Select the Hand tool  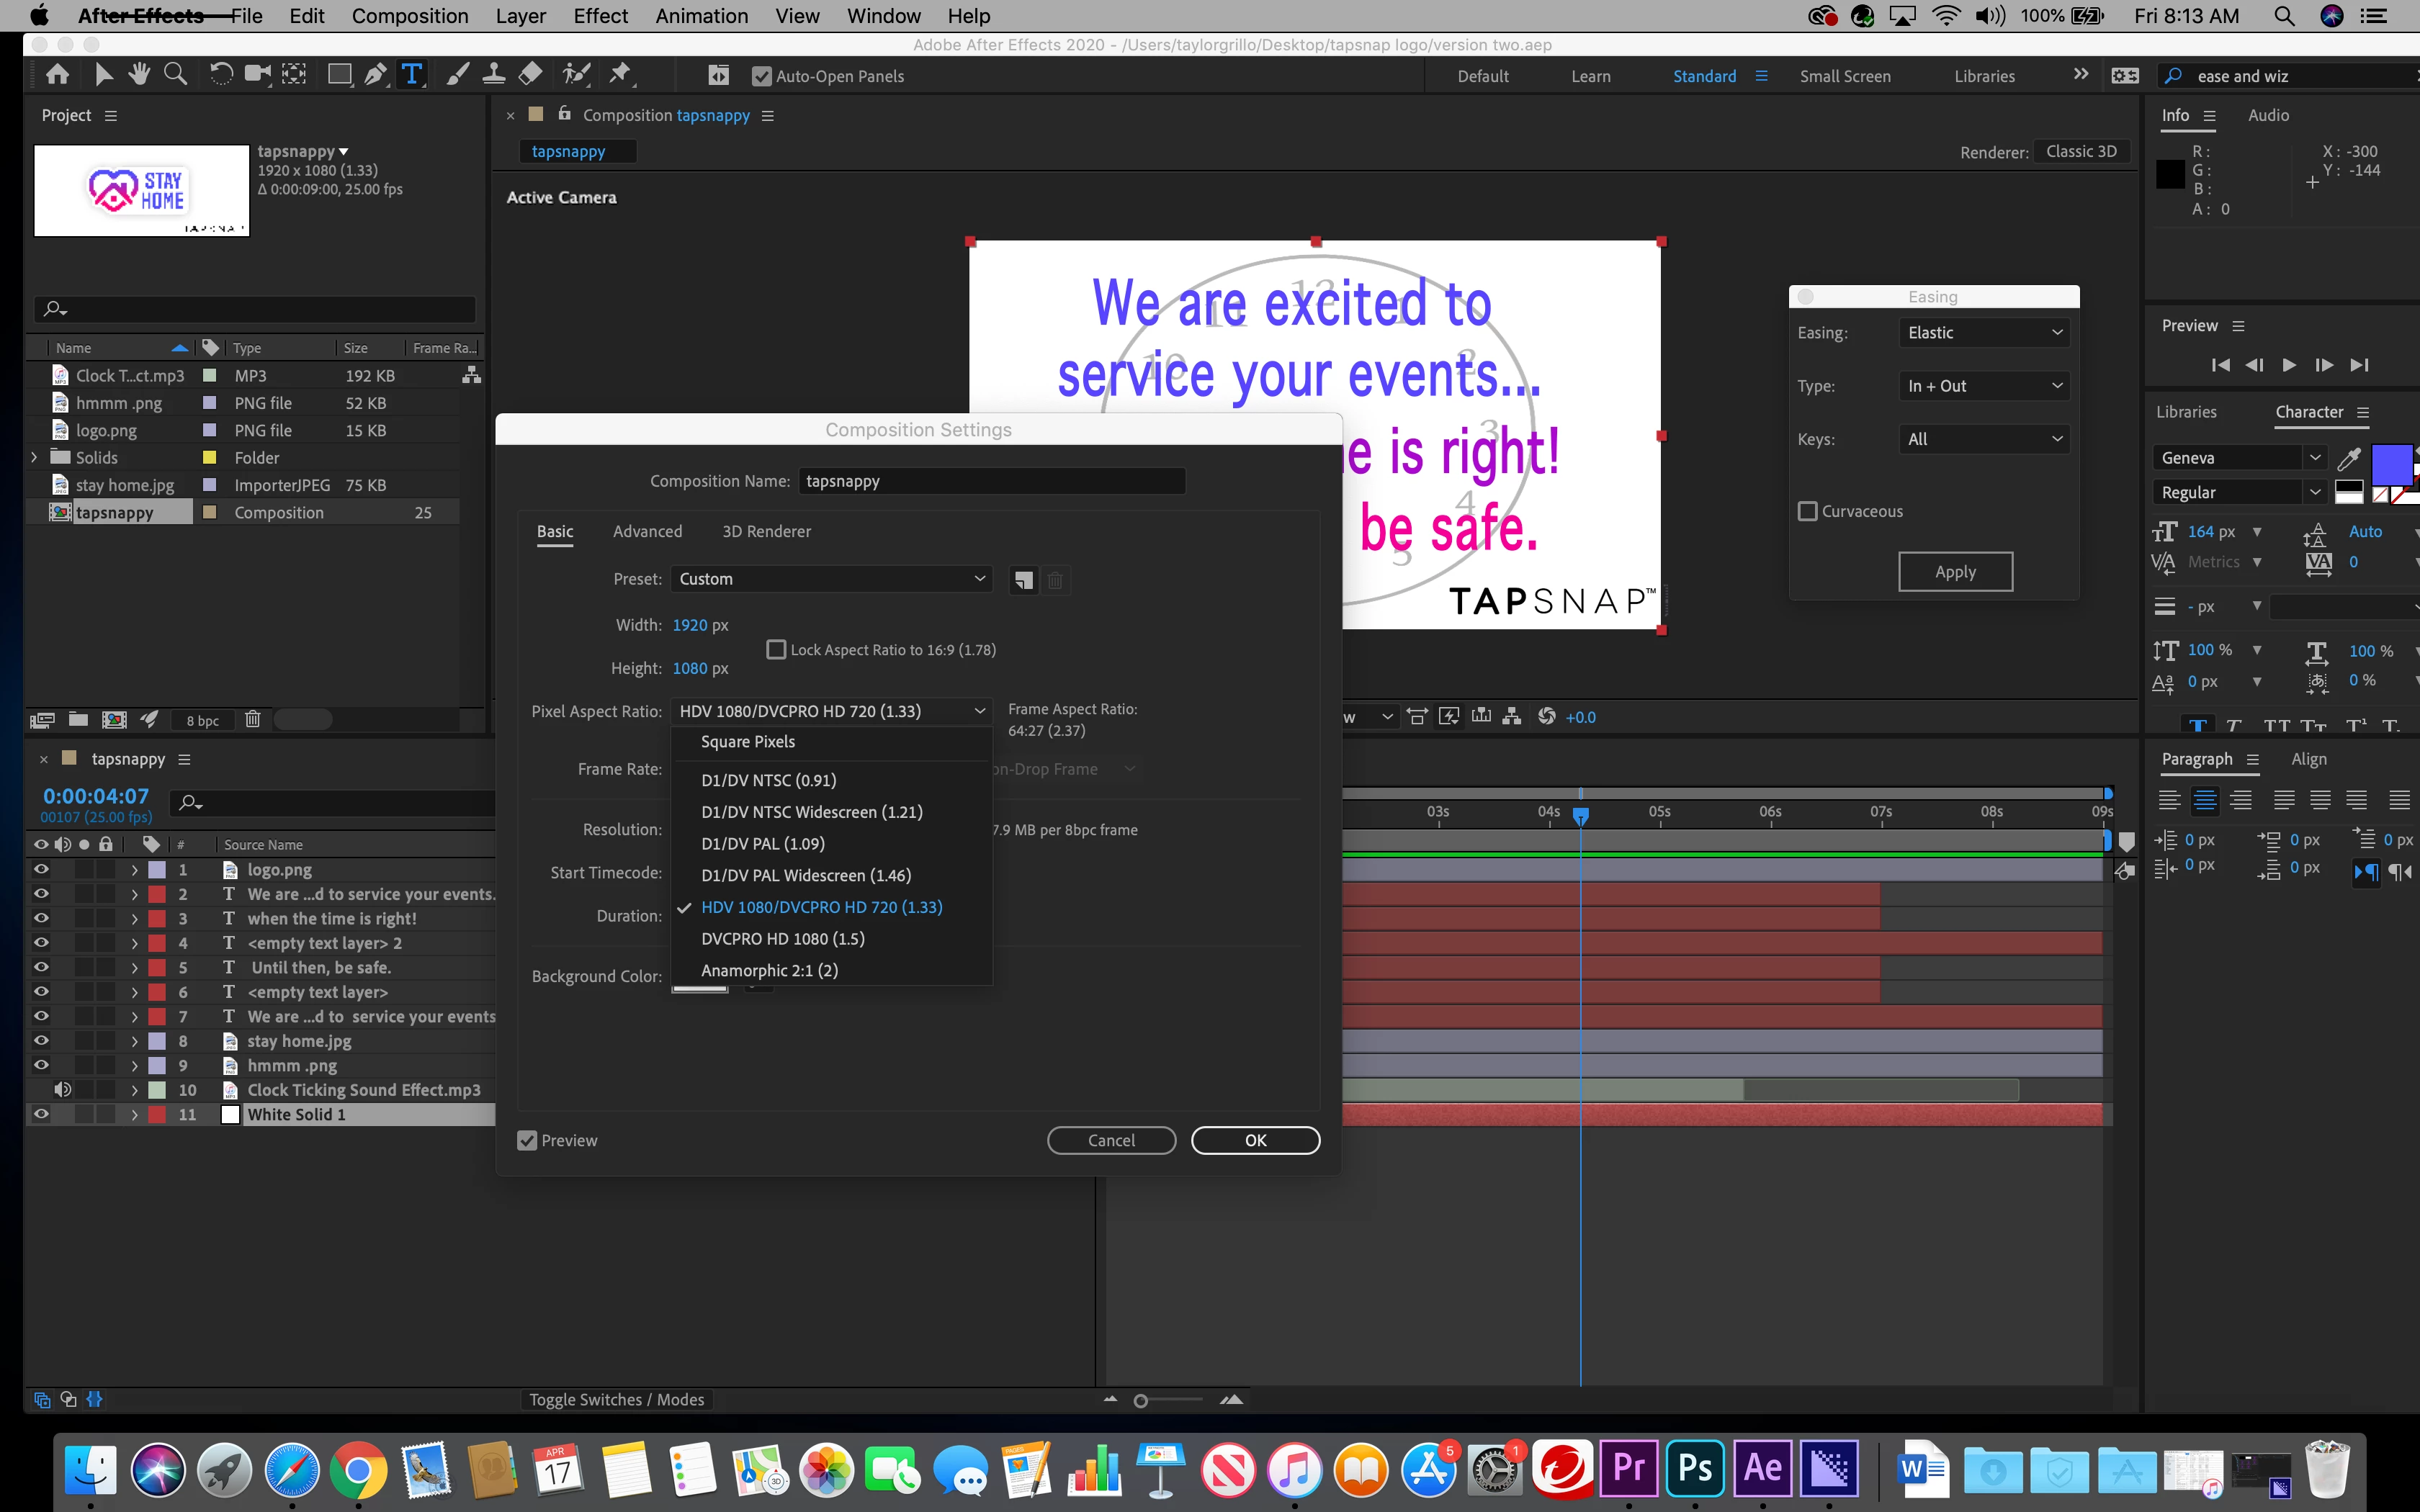[x=139, y=74]
